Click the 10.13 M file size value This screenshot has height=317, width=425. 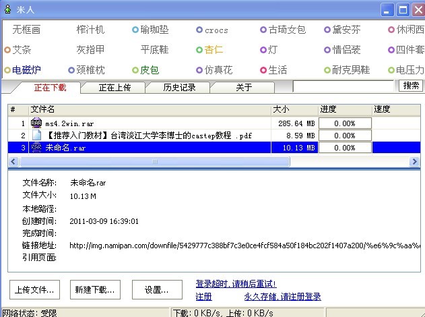(83, 196)
